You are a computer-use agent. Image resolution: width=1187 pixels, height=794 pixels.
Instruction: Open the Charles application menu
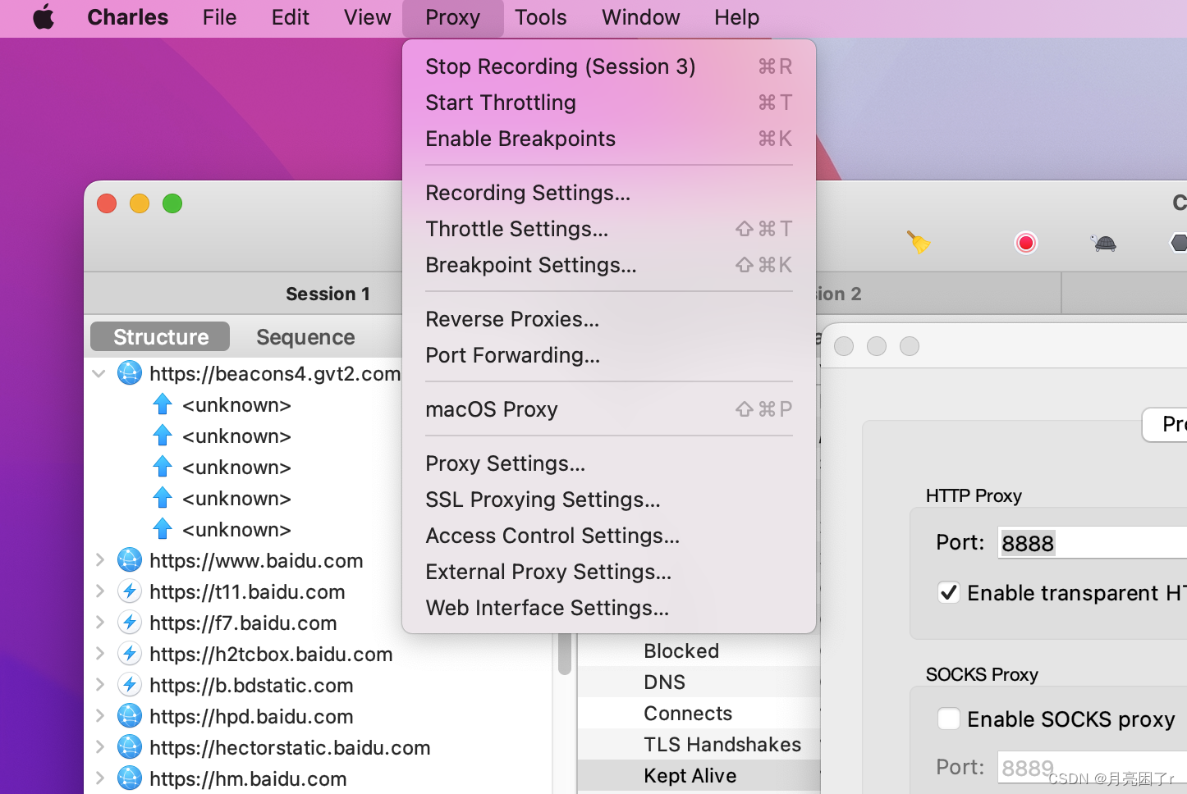tap(127, 17)
